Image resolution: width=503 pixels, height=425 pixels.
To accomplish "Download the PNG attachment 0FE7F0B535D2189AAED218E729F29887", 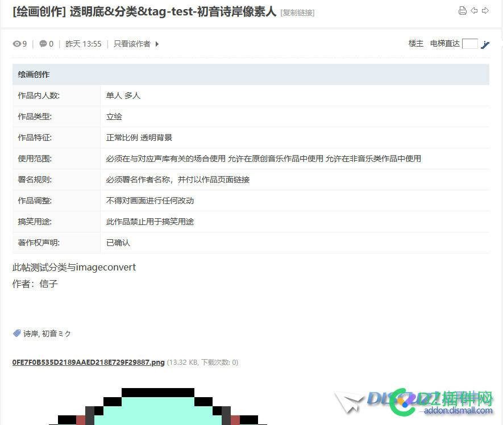I will (x=88, y=362).
